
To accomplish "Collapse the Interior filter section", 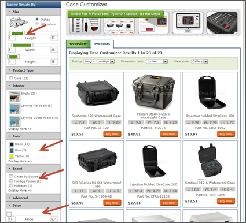I will point(33,86).
